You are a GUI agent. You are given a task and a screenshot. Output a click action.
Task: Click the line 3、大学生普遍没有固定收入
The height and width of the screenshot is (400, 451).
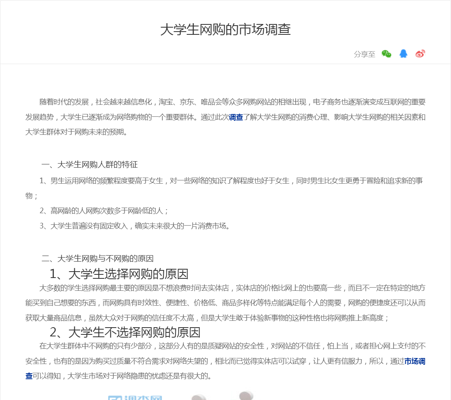click(x=135, y=226)
